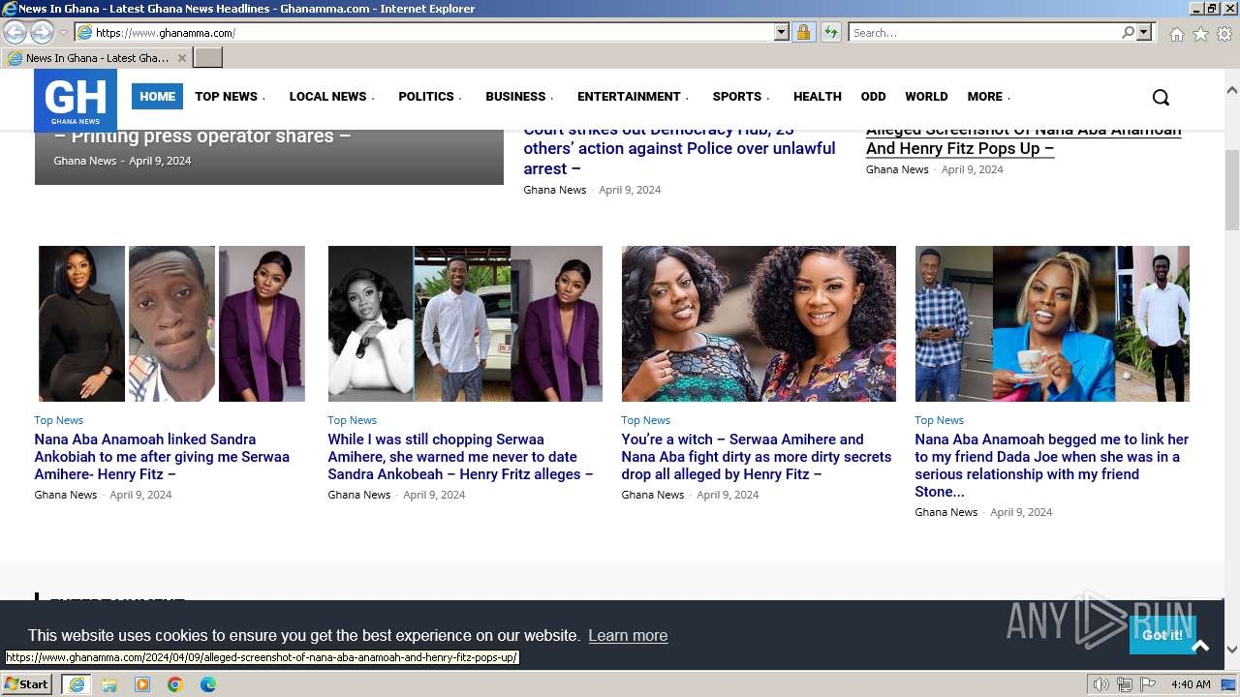Click the taskbar clock showing 4:40 AM

[x=1191, y=684]
